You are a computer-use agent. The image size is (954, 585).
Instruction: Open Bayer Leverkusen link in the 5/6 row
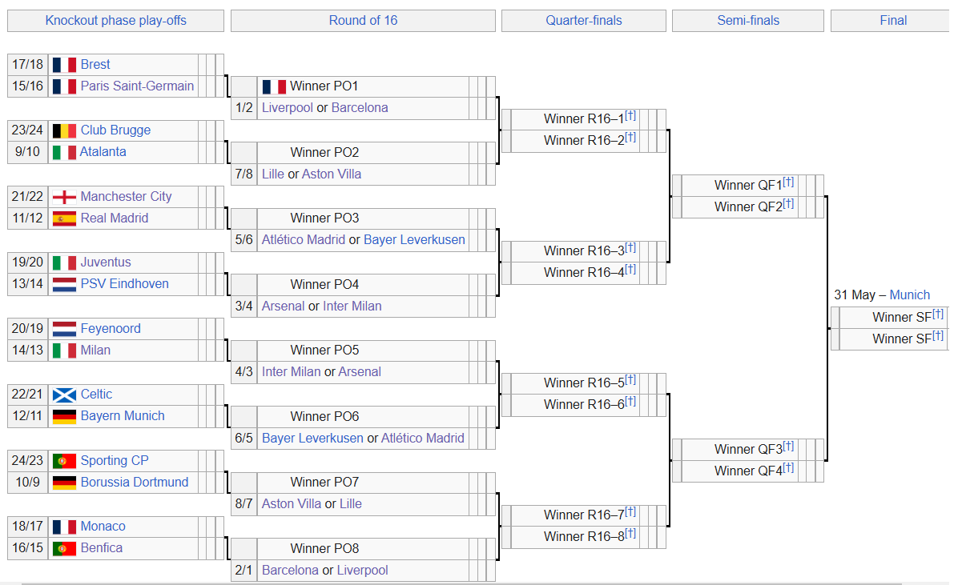tap(414, 239)
